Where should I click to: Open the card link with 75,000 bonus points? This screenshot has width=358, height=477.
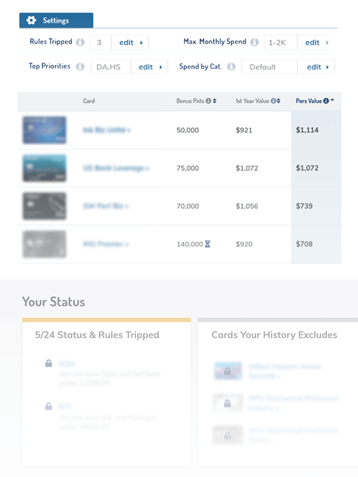(116, 168)
